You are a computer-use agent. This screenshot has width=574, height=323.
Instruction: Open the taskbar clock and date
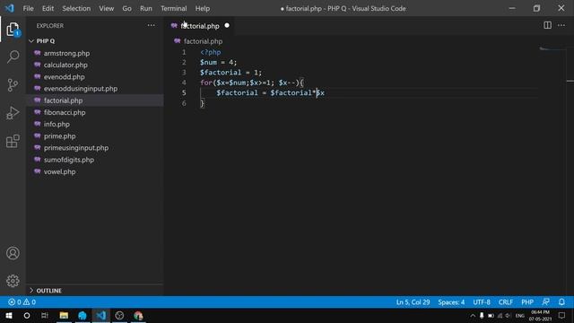[540, 316]
